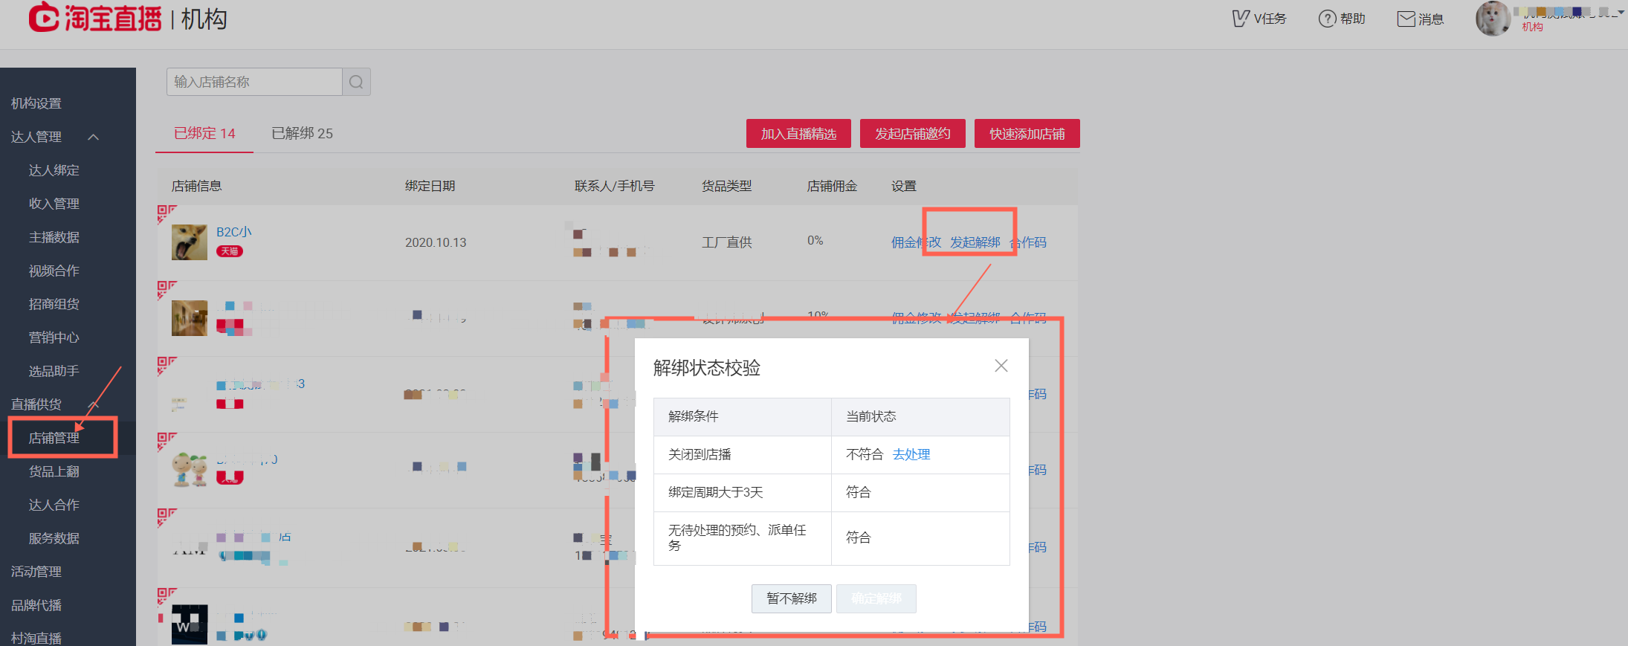Click the QR code icon on the second shop row
This screenshot has height=646, width=1628.
pos(167,290)
